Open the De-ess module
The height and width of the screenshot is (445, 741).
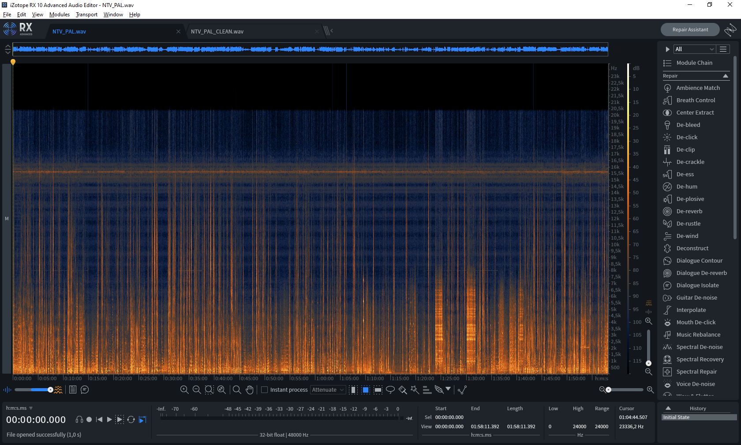coord(697,174)
